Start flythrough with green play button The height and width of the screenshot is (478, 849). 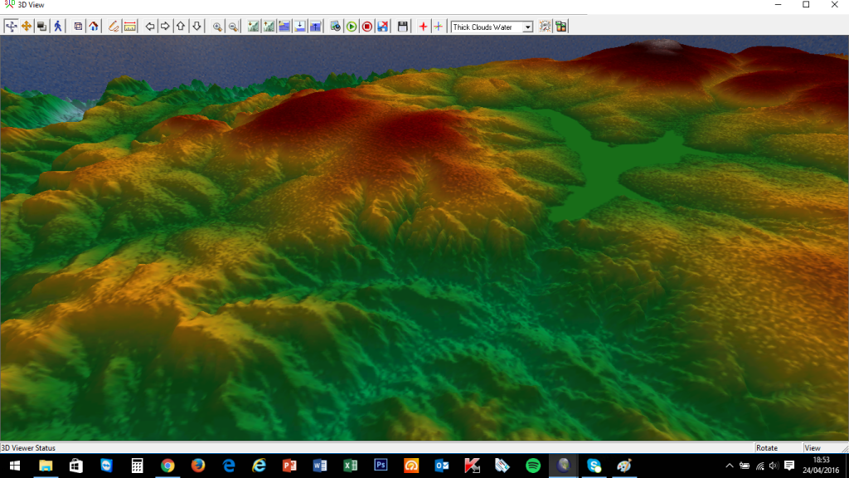click(x=352, y=27)
